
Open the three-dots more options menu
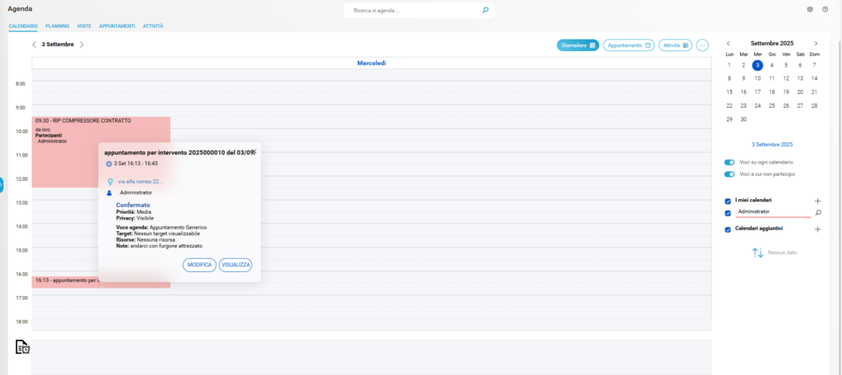coord(702,45)
